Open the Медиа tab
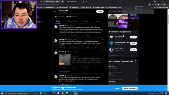 [86, 21]
